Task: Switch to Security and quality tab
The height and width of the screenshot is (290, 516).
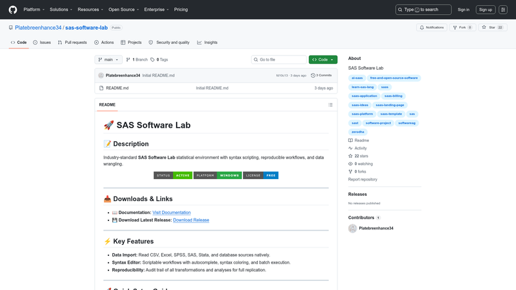Action: 169,43
